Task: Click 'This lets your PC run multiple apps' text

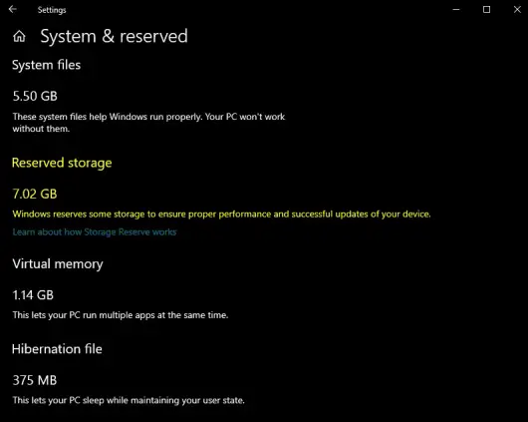Action: pos(121,315)
